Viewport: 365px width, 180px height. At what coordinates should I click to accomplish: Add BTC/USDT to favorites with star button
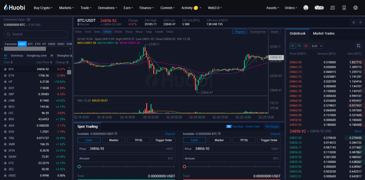pos(354,22)
